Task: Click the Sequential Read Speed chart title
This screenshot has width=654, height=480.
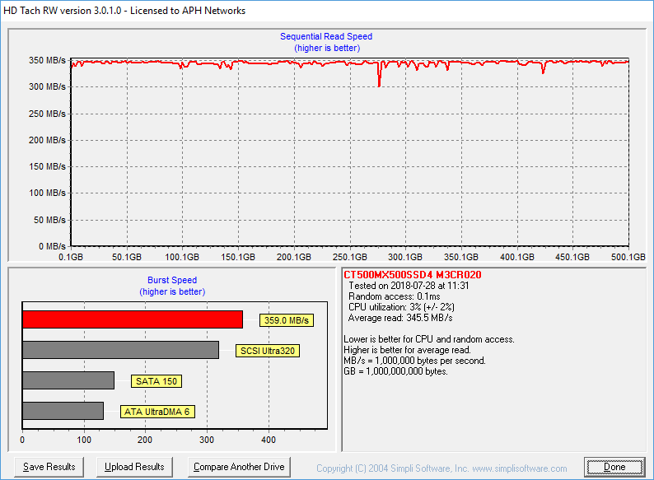Action: pos(326,36)
